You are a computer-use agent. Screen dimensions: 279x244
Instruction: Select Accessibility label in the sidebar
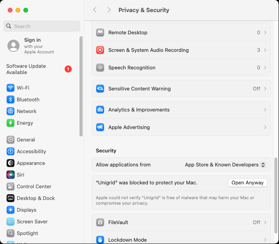[31, 152]
